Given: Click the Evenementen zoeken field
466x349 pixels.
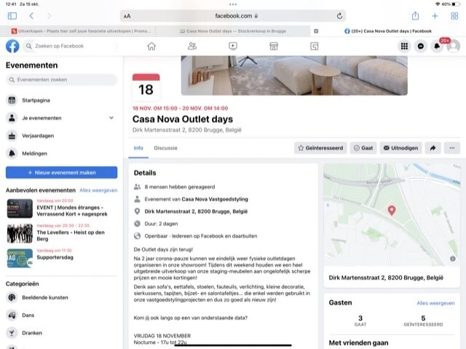Looking at the screenshot, I should 61,79.
